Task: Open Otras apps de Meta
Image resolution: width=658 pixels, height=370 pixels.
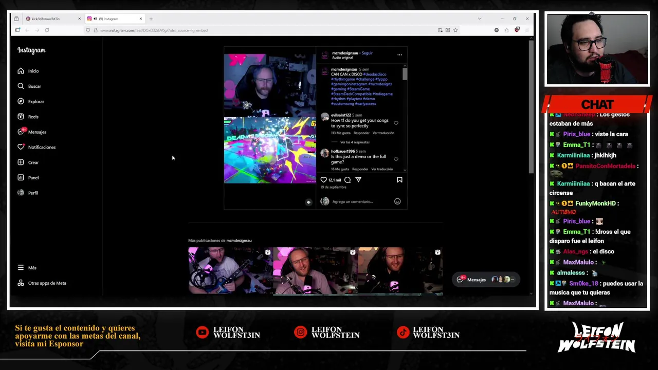Action: (42, 283)
